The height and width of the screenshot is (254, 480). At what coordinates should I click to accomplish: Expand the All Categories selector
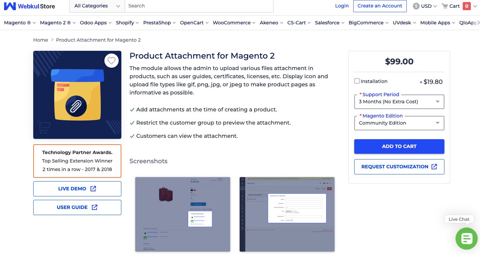(97, 6)
